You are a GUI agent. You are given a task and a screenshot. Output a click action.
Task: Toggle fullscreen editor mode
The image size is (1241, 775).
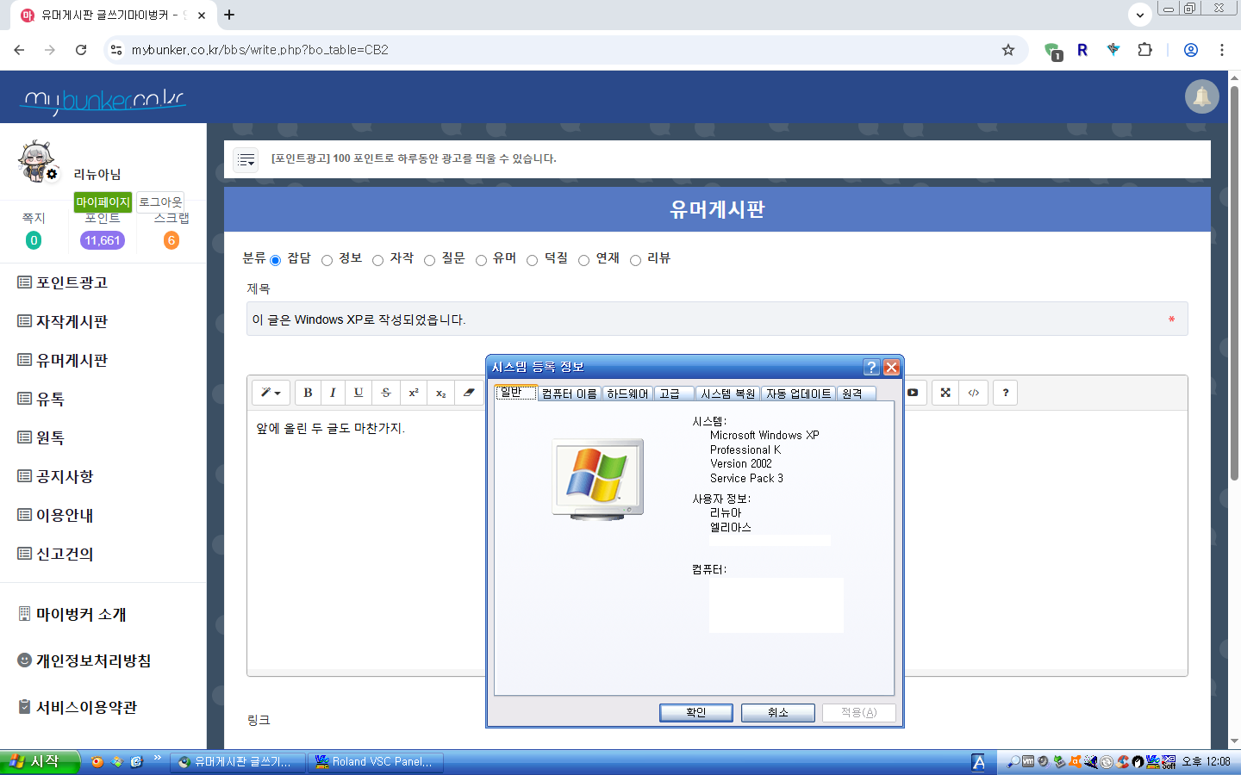(945, 393)
